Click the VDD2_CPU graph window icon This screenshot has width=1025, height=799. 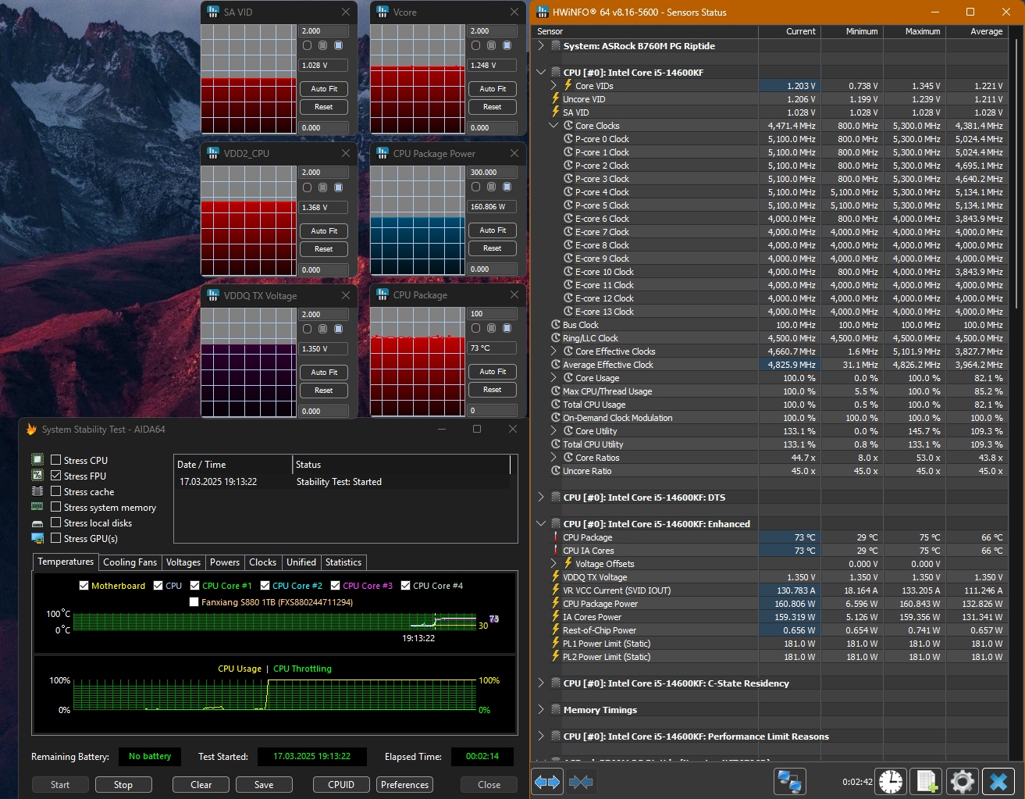[213, 154]
